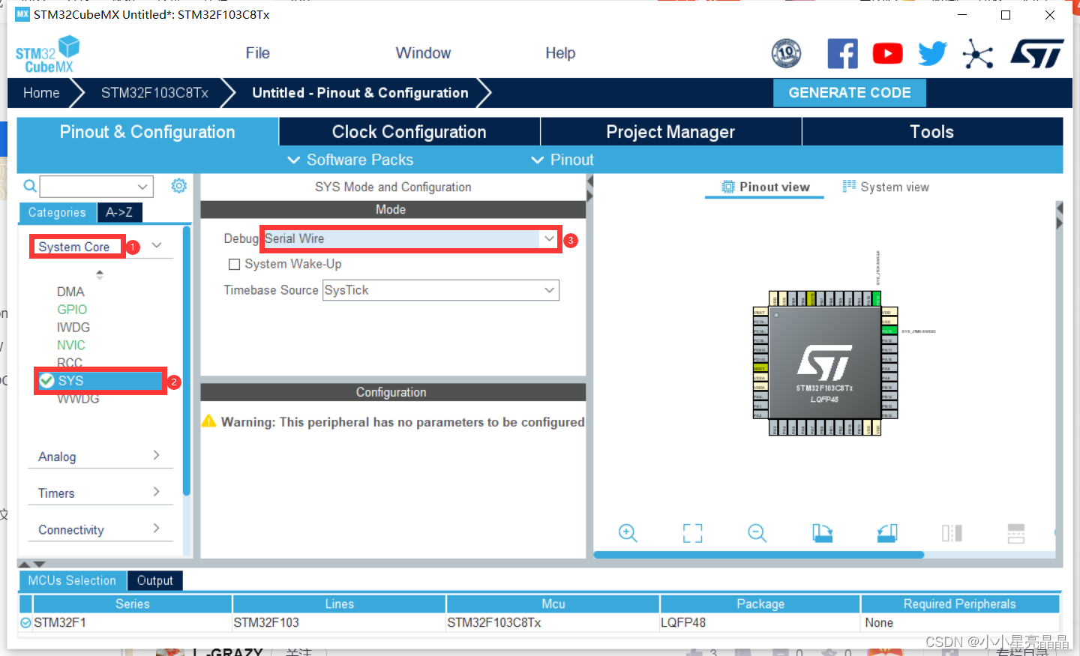
Task: Open the File menu
Action: [257, 53]
